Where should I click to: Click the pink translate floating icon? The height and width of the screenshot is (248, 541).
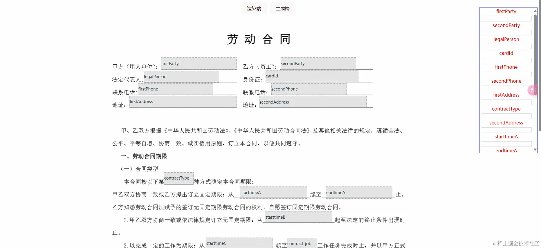click(x=533, y=90)
